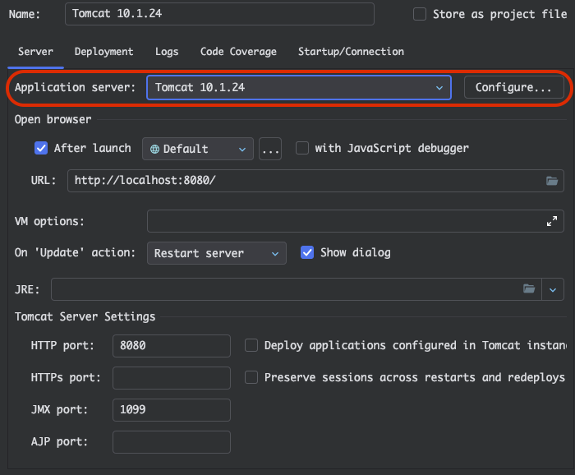Enable with JavaScript debugger

[x=302, y=148]
